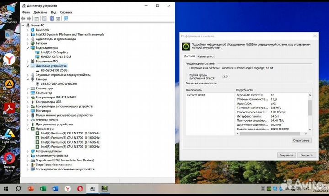
Task: Open the Справка menu
Action: pos(66,12)
